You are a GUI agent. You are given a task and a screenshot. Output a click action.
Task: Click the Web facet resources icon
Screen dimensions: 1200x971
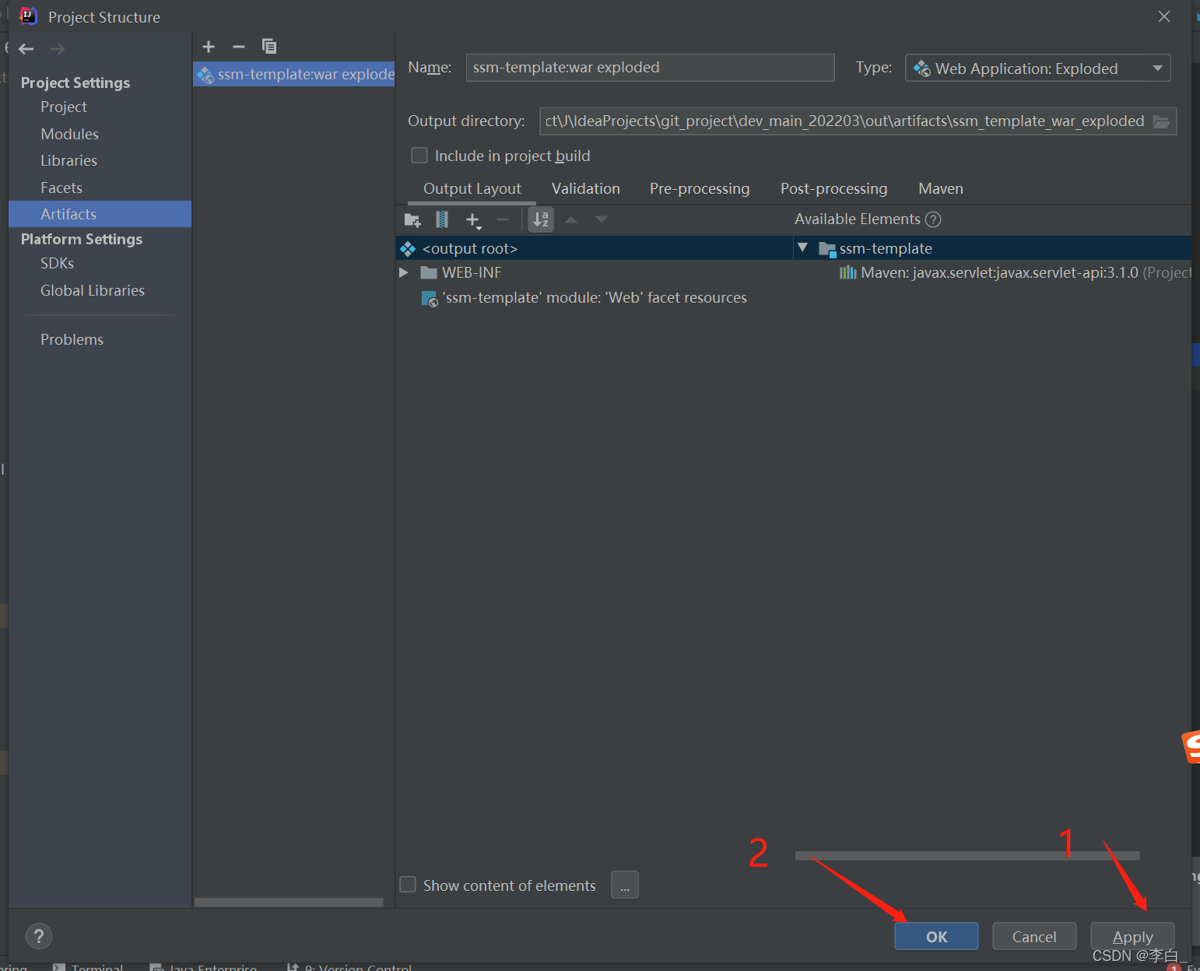[430, 298]
